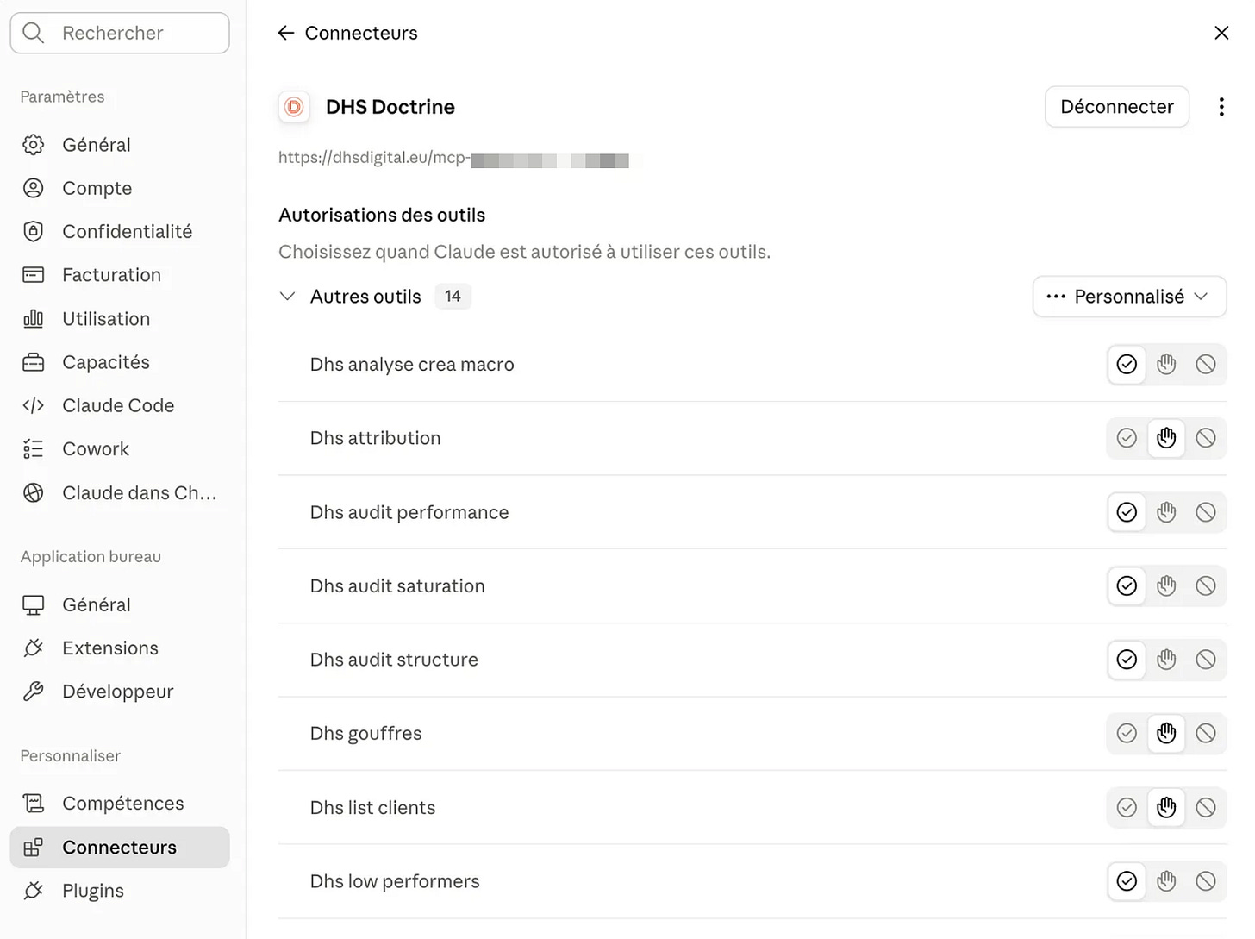Require approval for Dhs list clients
1255x939 pixels.
point(1166,808)
